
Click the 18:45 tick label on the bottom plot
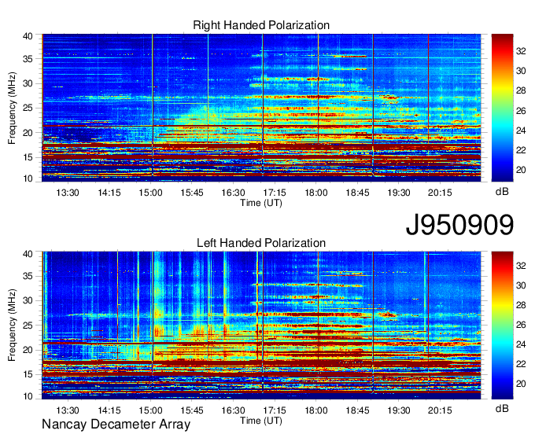coord(357,410)
